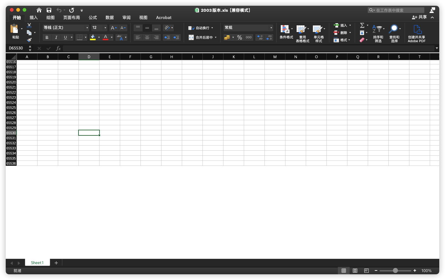Align text to the top of cell
The height and width of the screenshot is (280, 445).
tap(138, 28)
